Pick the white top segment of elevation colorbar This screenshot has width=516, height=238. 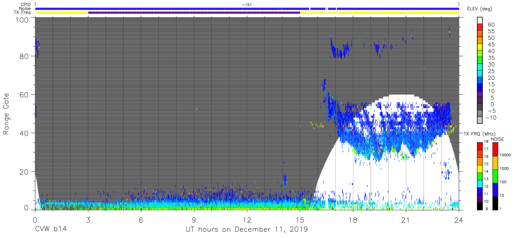[x=480, y=20]
